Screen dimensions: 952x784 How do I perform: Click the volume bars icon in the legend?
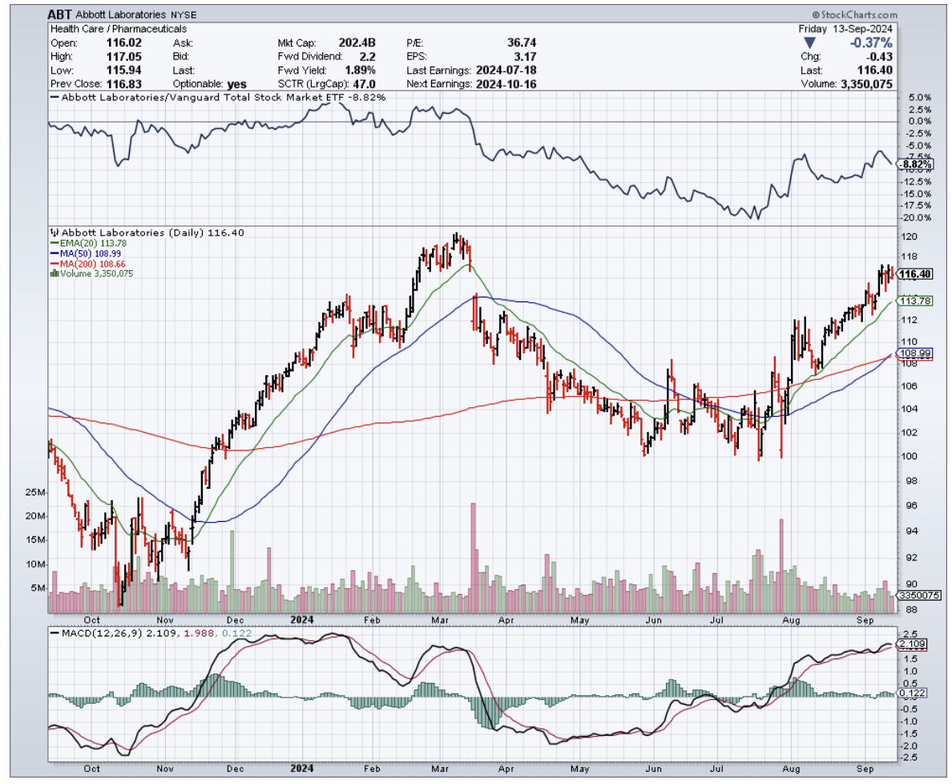pyautogui.click(x=54, y=273)
